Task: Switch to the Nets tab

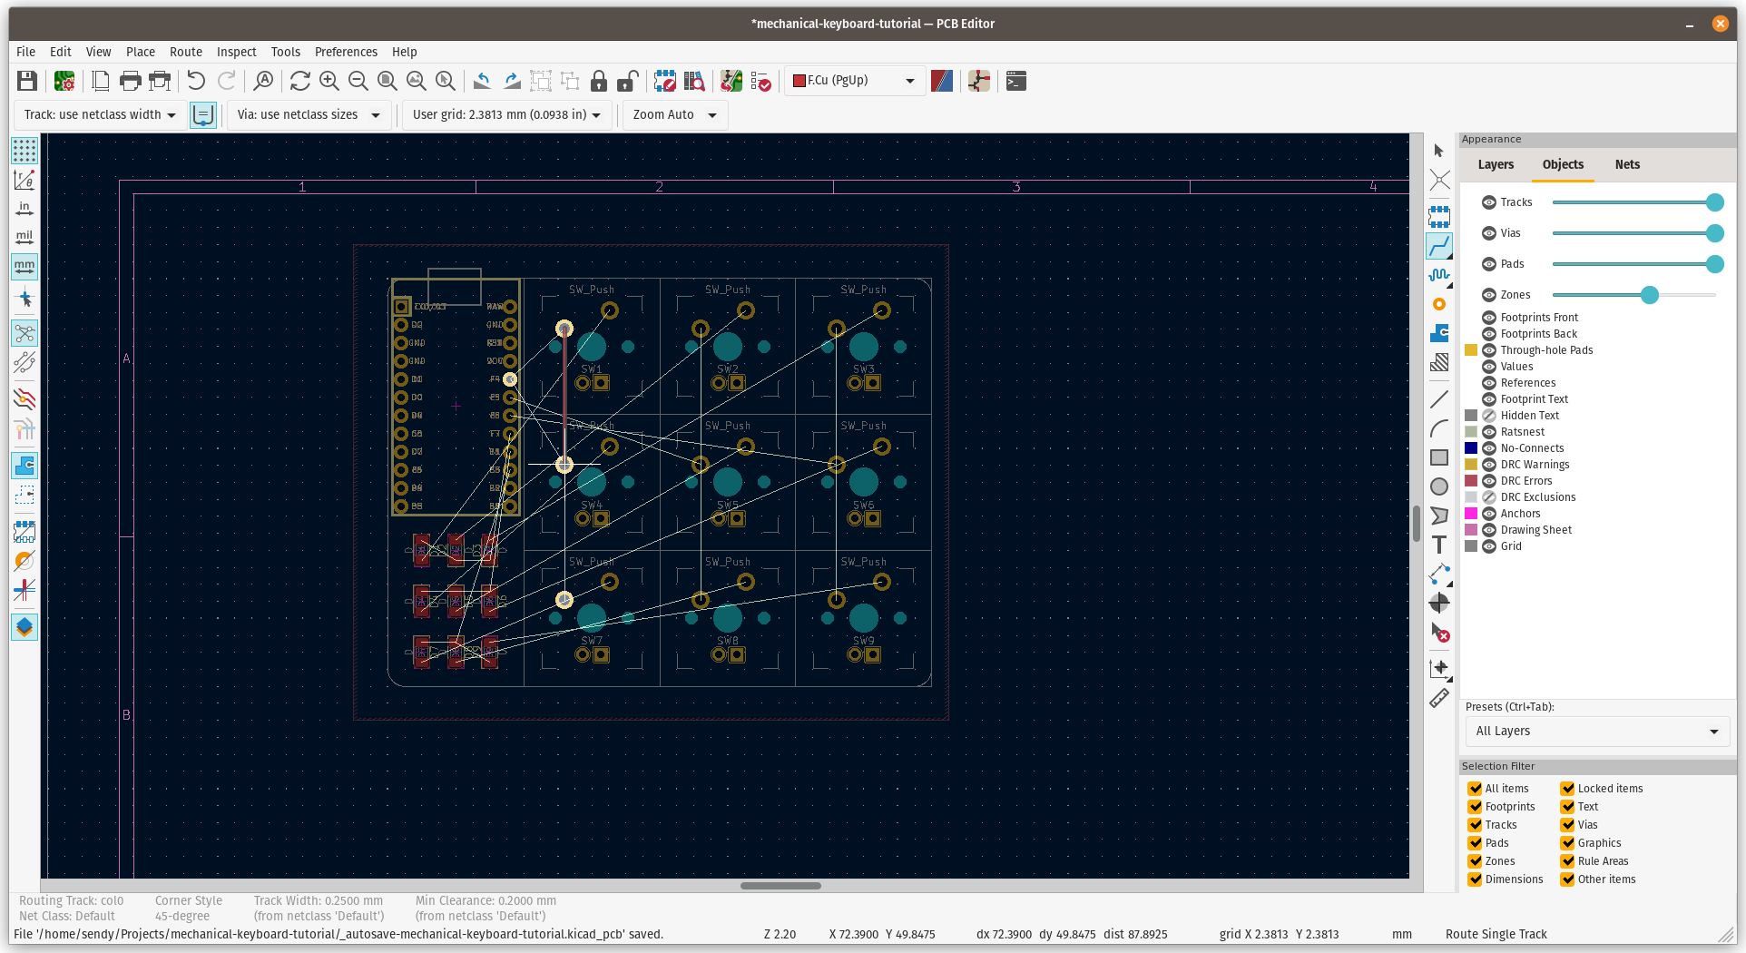Action: (x=1627, y=164)
